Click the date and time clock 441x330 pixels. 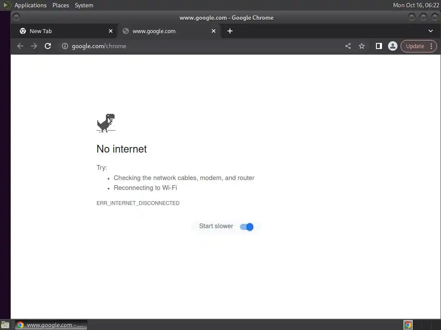[416, 5]
